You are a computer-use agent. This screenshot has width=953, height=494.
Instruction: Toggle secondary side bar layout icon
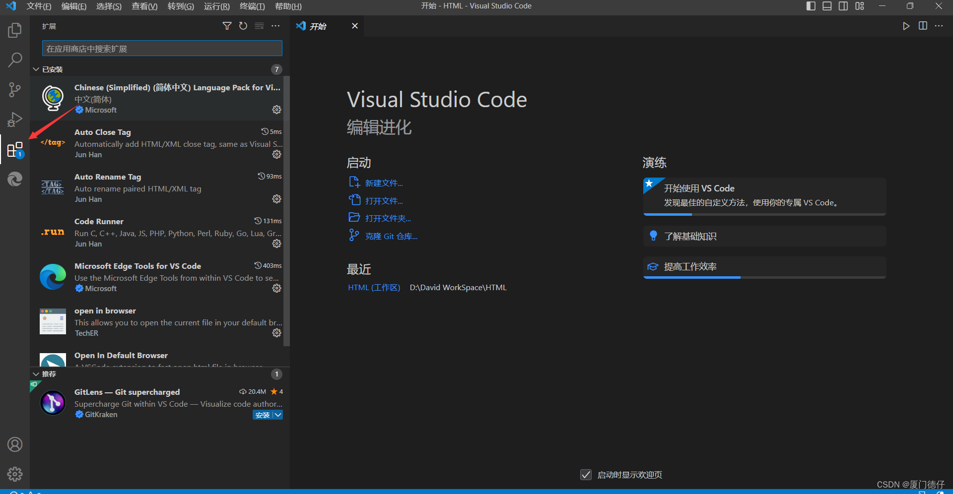point(843,6)
